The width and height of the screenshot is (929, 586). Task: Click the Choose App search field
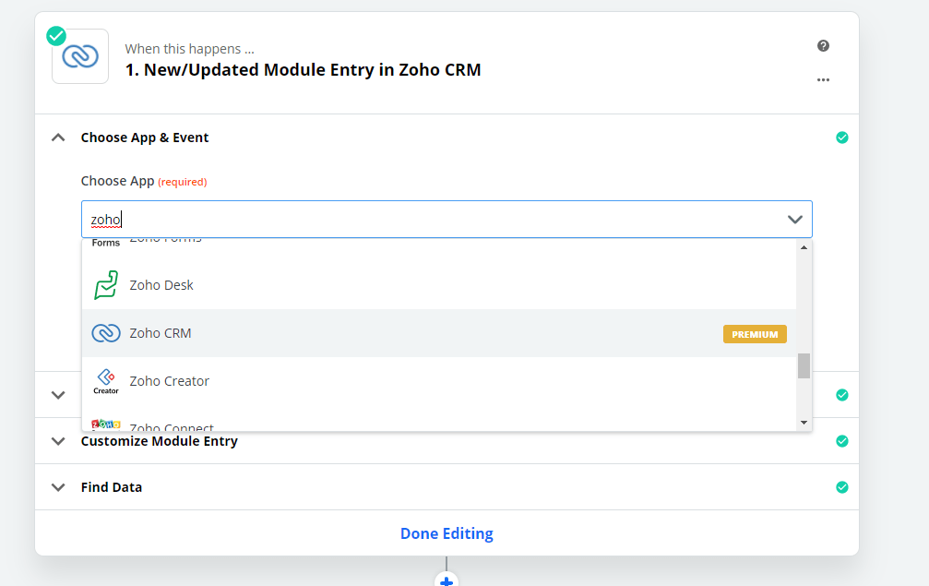pos(447,220)
